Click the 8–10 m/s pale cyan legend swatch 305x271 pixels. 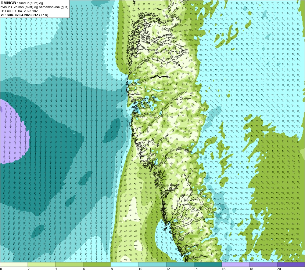tap(125, 265)
